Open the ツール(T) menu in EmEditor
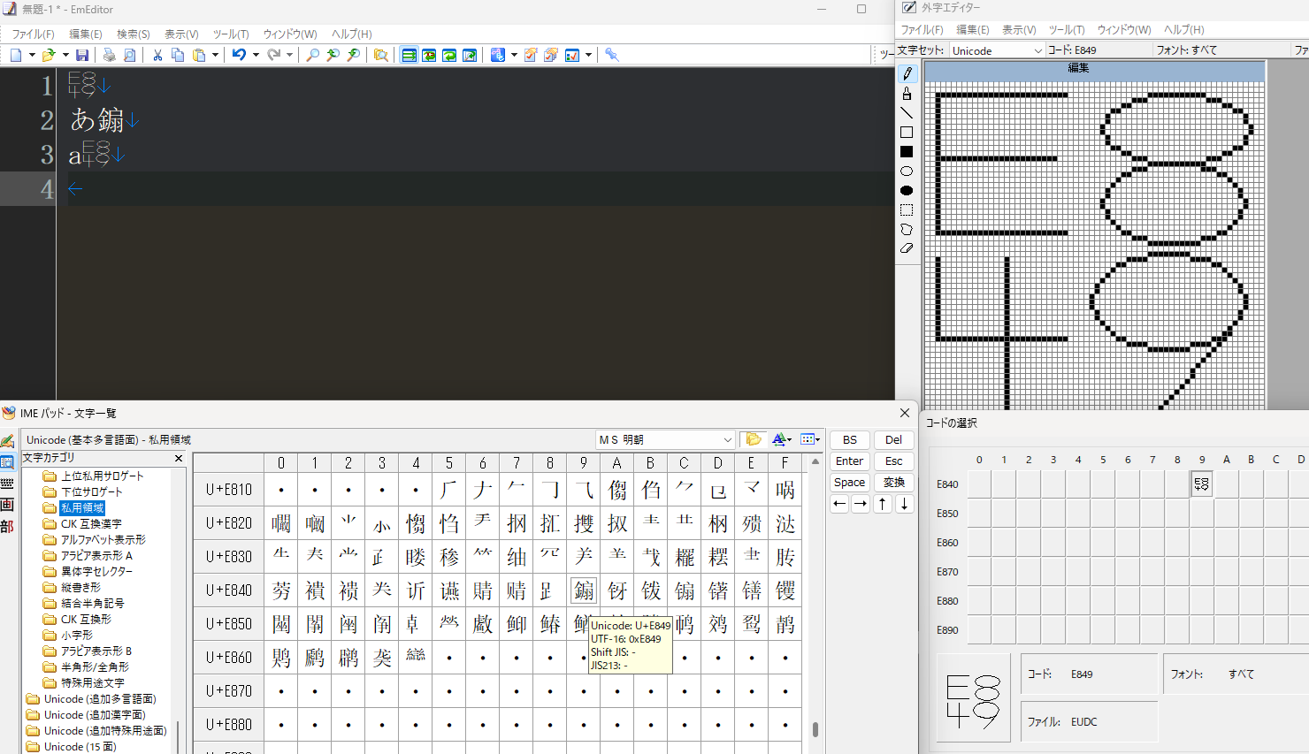1309x754 pixels. coord(231,34)
